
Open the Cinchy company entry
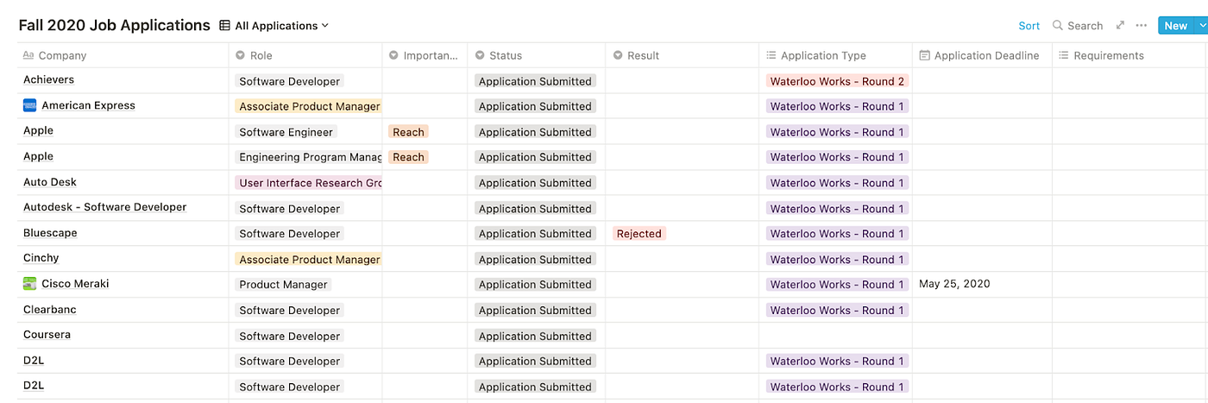click(41, 258)
